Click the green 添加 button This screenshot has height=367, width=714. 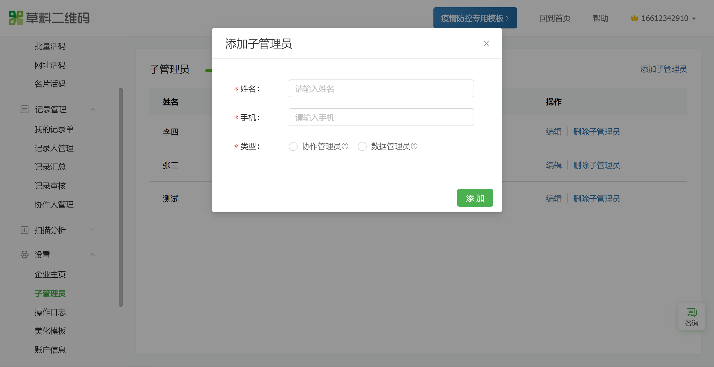click(x=475, y=198)
